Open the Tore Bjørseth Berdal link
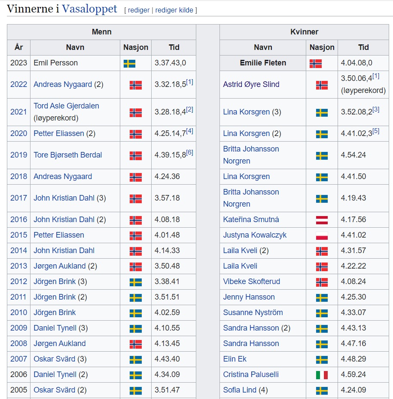Viewport: 393px width, 399px height. pyautogui.click(x=67, y=155)
